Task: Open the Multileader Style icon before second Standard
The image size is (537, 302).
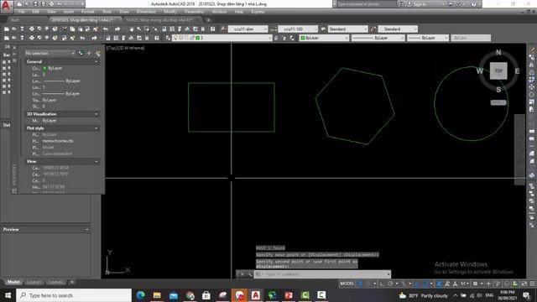Action: [373, 29]
